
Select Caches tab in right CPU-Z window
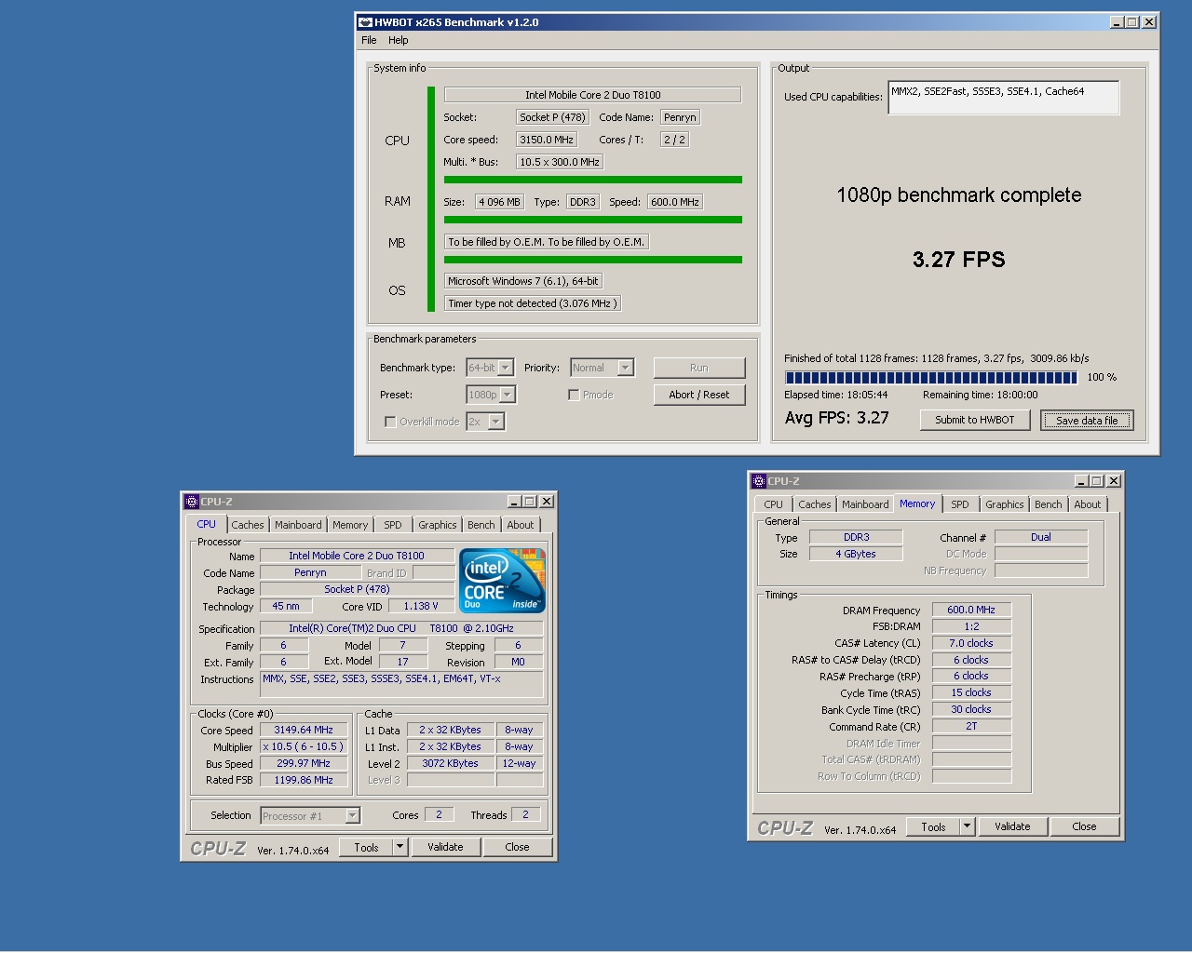tap(815, 504)
